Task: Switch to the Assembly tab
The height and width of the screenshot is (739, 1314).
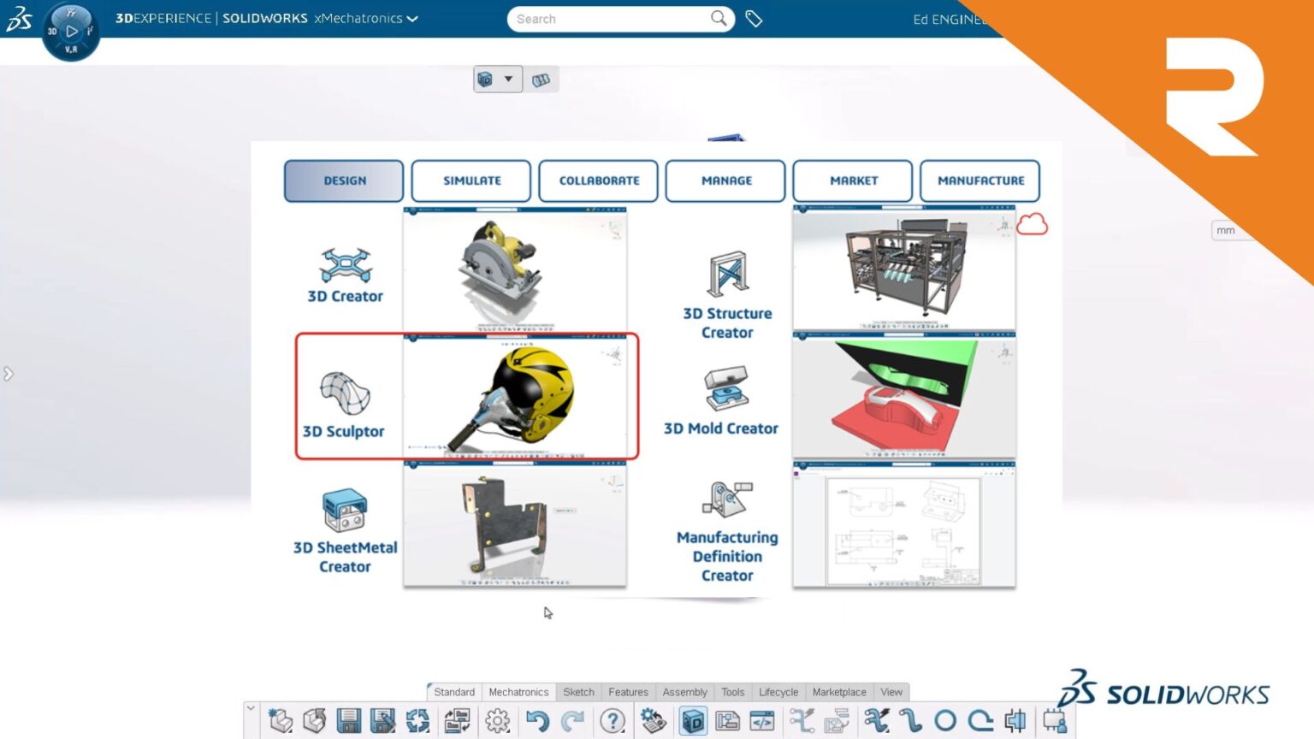Action: pos(684,692)
